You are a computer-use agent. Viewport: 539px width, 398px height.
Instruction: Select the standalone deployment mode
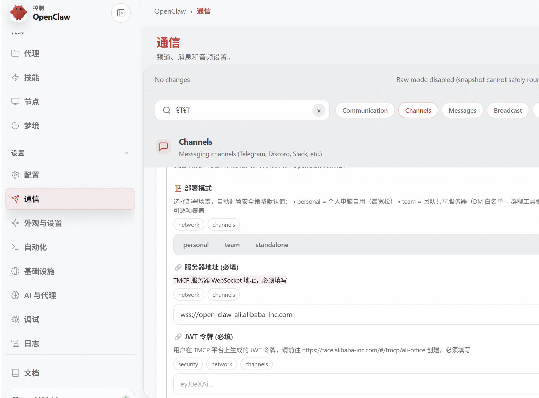(272, 245)
